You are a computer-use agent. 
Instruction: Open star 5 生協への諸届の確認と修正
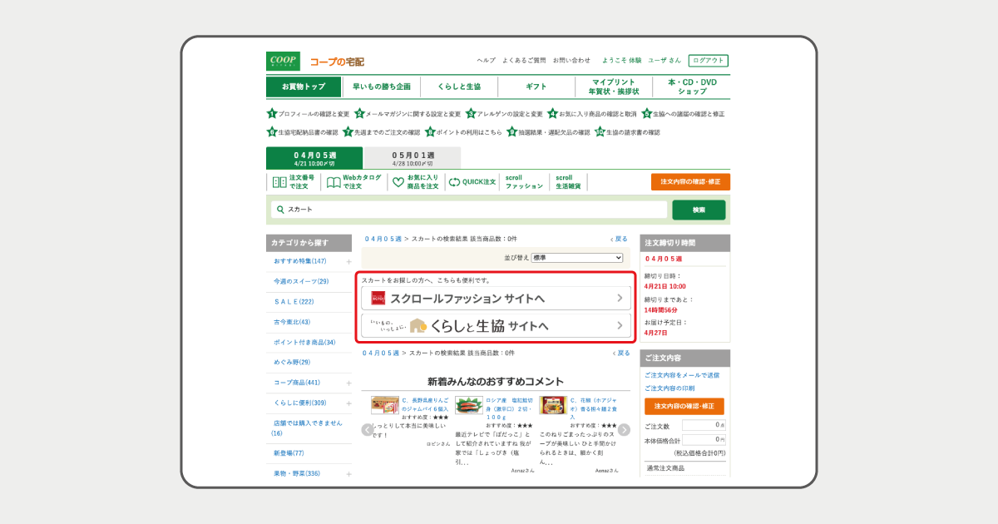[684, 114]
